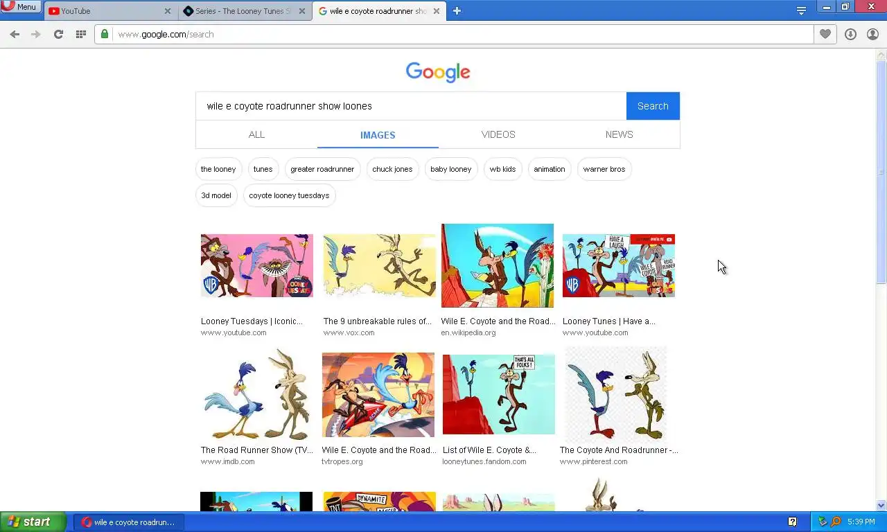Apply the 'warner bros' filter chip
Image resolution: width=887 pixels, height=532 pixels.
pos(604,169)
